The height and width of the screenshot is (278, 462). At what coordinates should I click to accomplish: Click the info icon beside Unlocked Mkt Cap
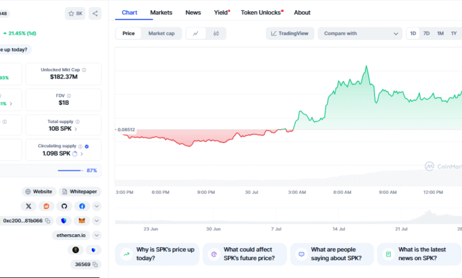84,70
